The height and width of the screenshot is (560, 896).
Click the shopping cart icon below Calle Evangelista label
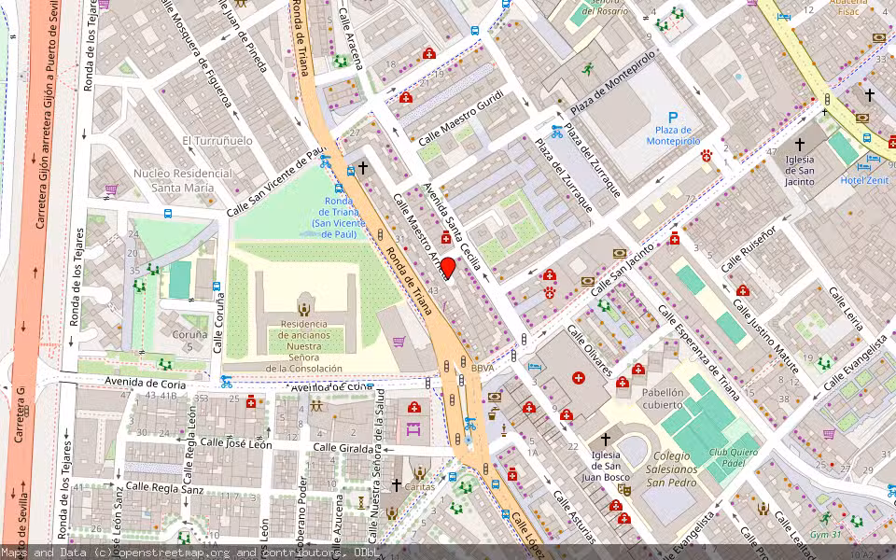(829, 435)
